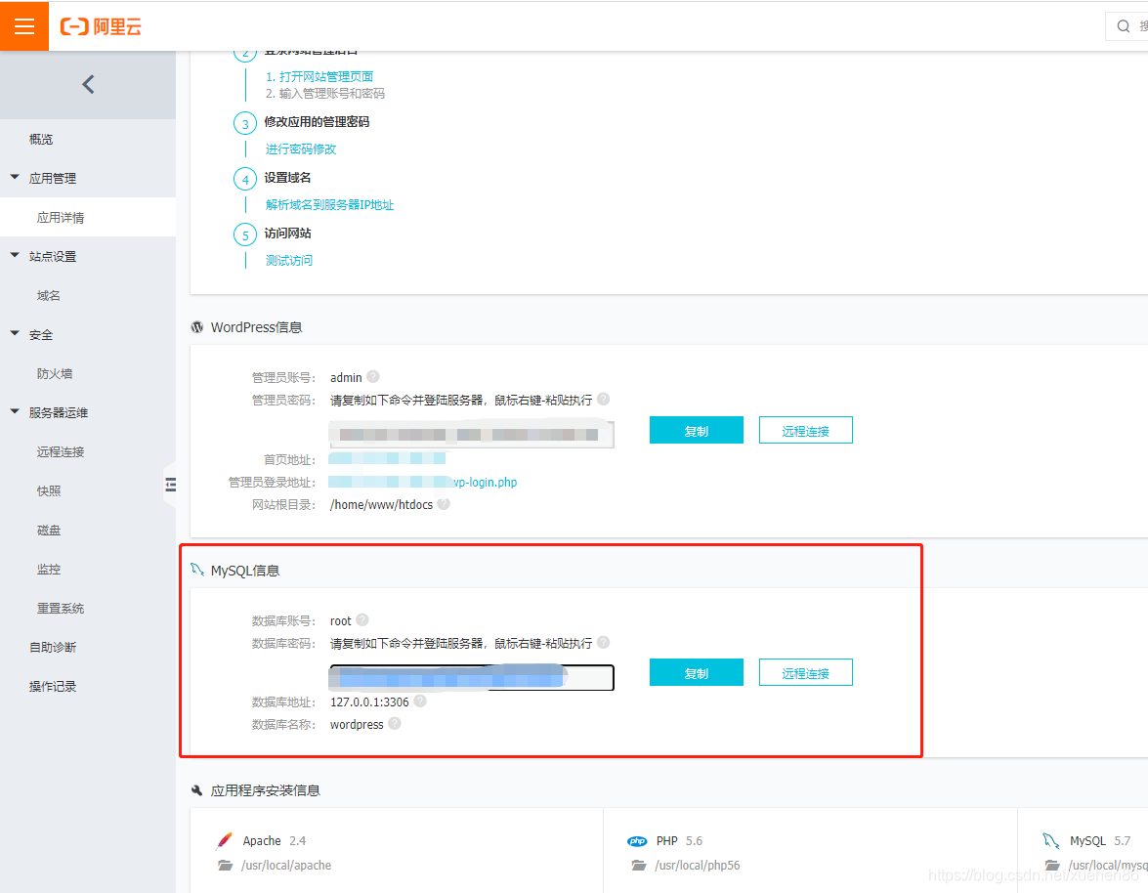1148x893 pixels.
Task: Click step 5 circle icon
Action: [x=245, y=234]
